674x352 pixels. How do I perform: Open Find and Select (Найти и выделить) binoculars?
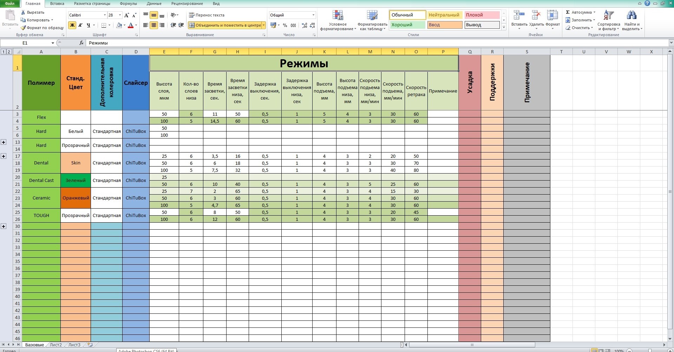[x=632, y=20]
